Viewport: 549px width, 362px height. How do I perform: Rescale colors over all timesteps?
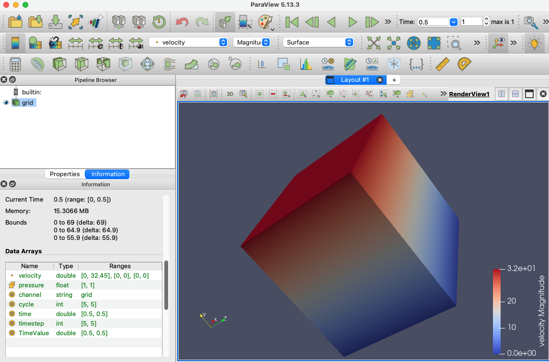pyautogui.click(x=115, y=43)
